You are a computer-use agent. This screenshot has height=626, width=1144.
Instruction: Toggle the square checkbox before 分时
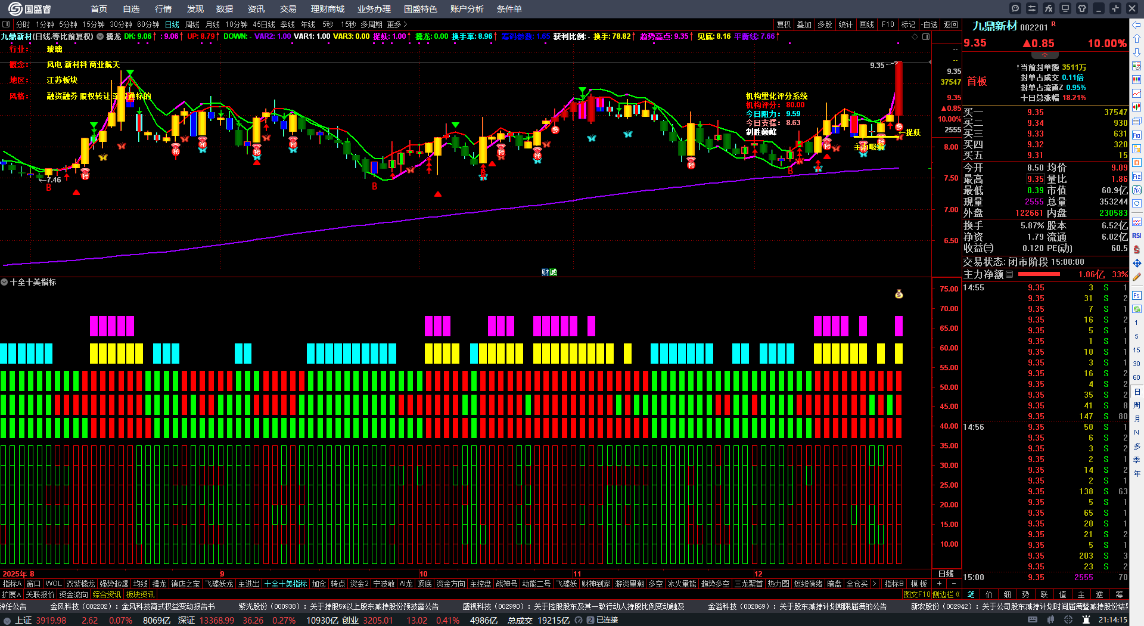6,24
